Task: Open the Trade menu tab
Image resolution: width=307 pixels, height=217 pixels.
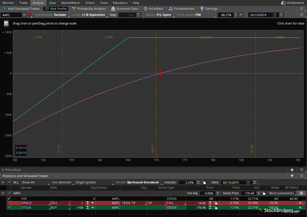Action: [23, 3]
